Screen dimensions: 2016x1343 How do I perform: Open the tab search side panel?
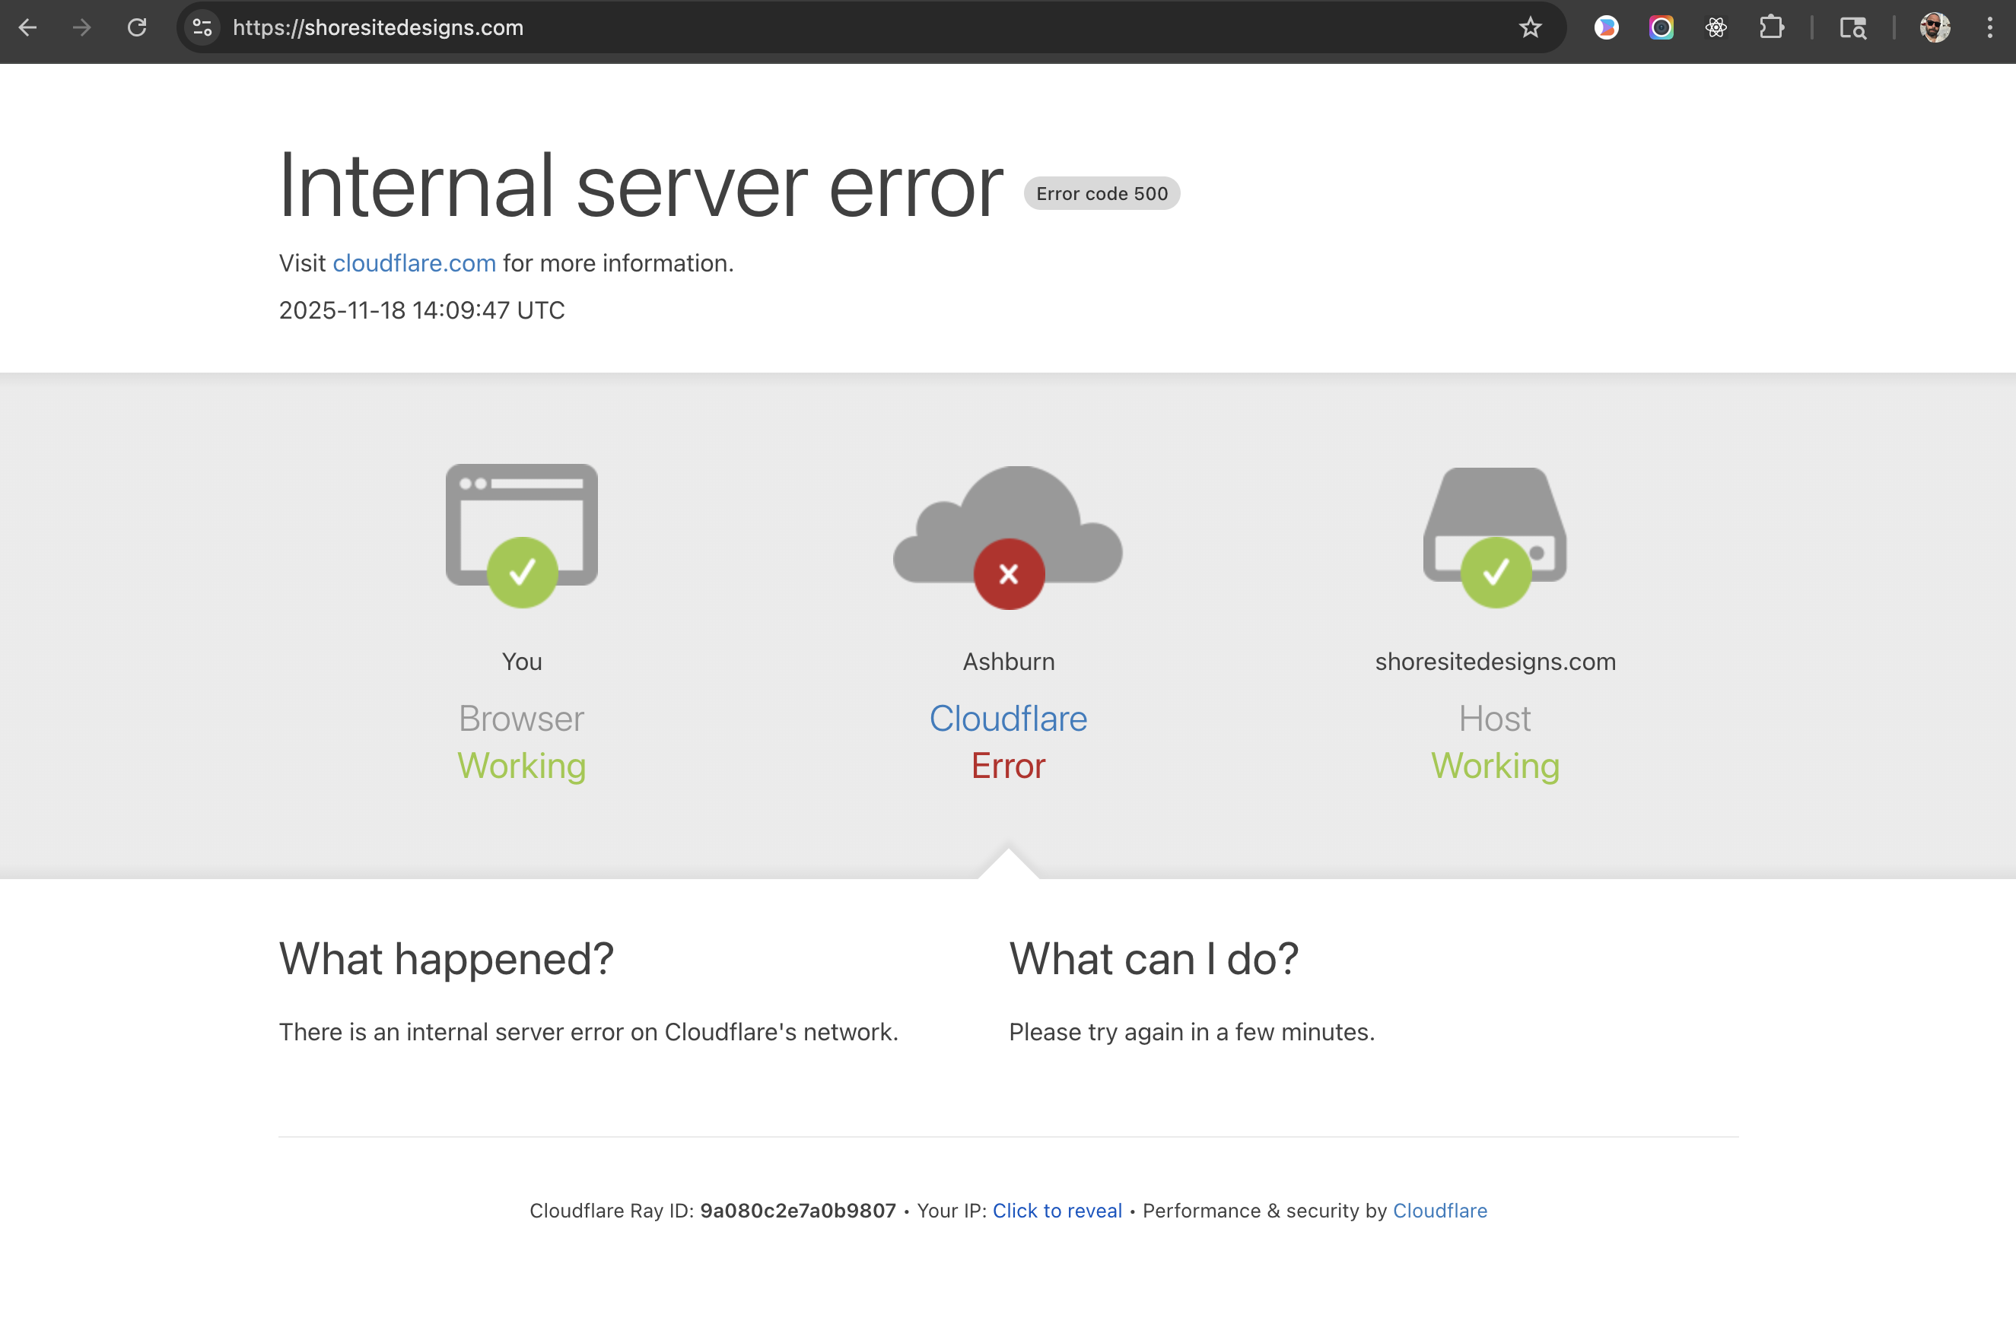(x=1852, y=27)
